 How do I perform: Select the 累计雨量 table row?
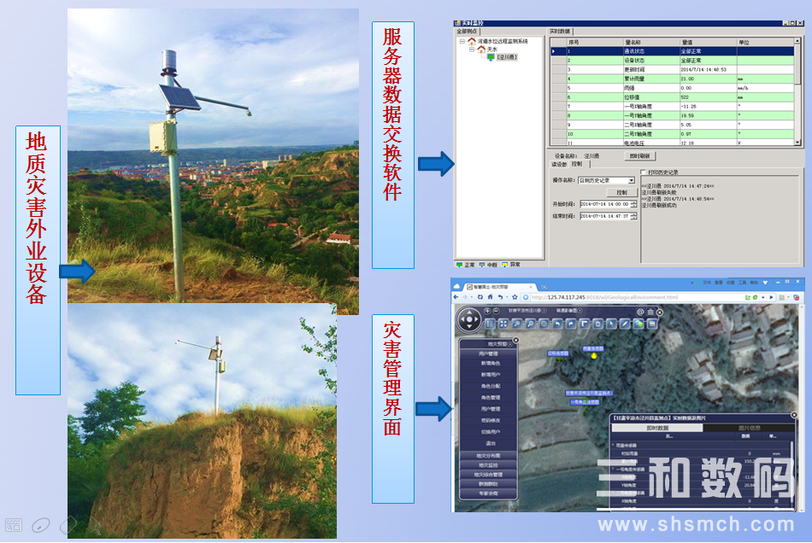pyautogui.click(x=672, y=79)
